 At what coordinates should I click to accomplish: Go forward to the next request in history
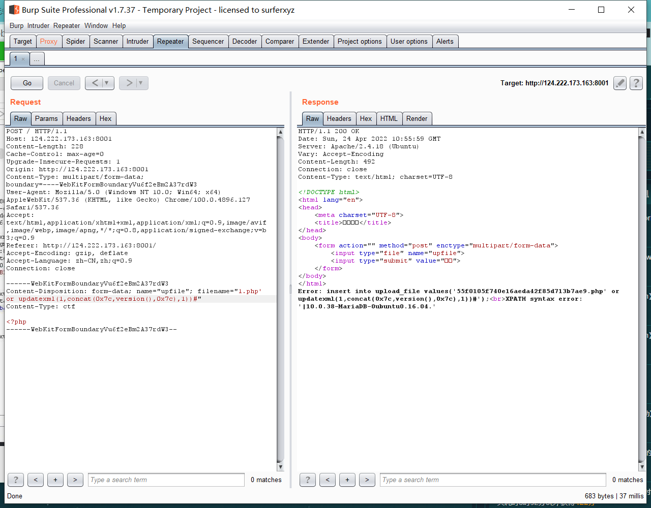(x=129, y=83)
